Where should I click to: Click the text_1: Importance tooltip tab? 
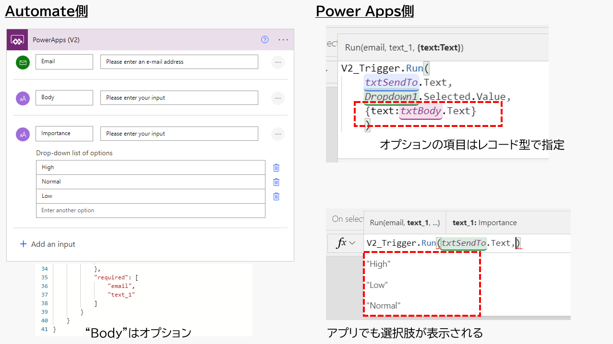[x=484, y=222]
